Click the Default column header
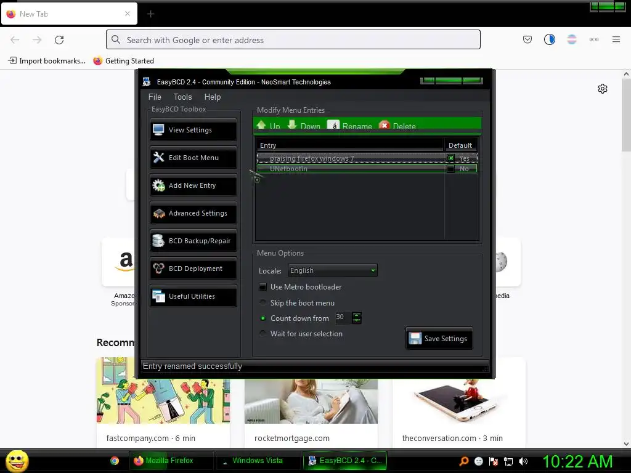The height and width of the screenshot is (473, 631). (x=461, y=145)
